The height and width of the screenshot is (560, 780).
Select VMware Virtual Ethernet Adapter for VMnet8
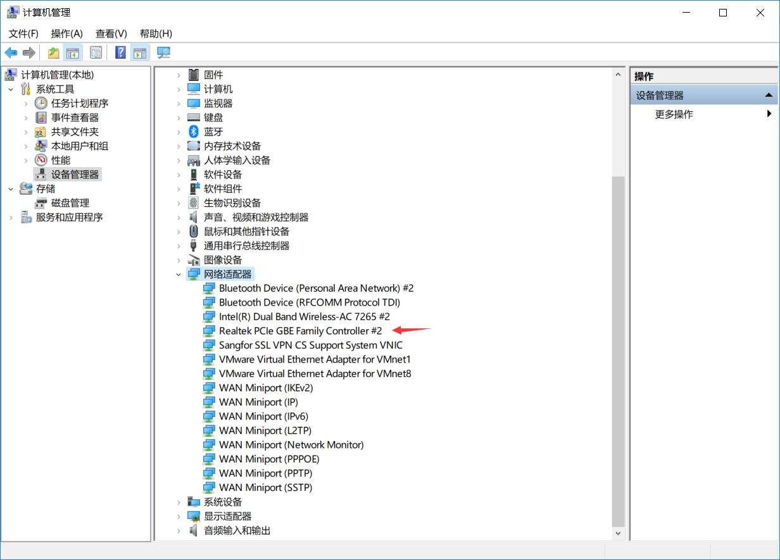coord(315,374)
